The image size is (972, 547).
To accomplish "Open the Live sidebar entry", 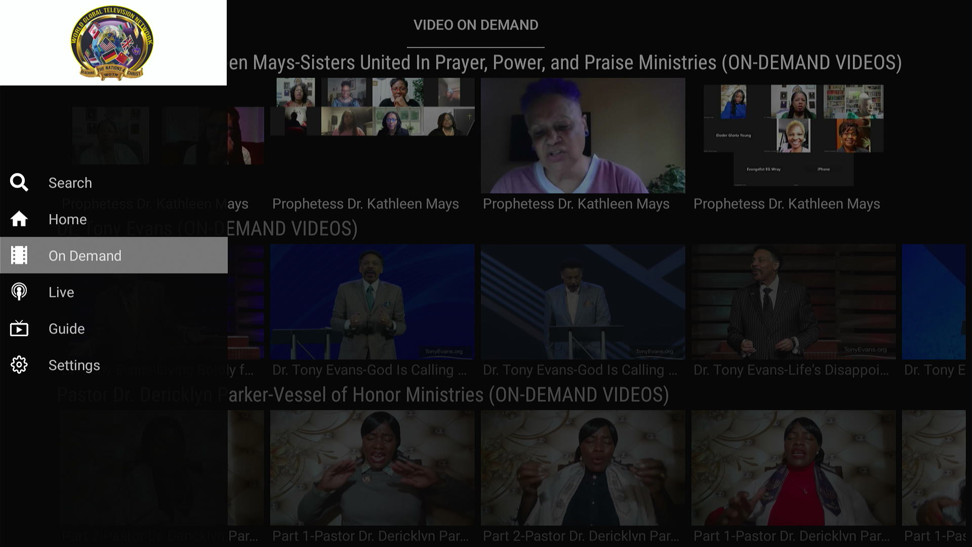I will 60,292.
